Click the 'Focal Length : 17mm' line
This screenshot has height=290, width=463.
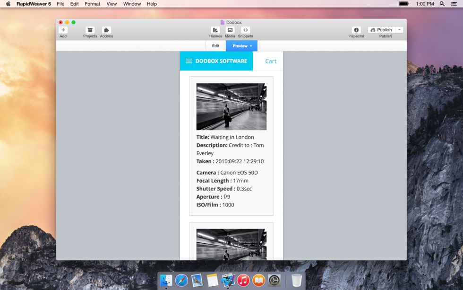(223, 181)
